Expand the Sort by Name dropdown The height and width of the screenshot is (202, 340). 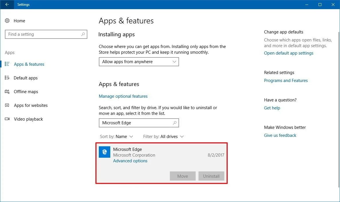[117, 137]
